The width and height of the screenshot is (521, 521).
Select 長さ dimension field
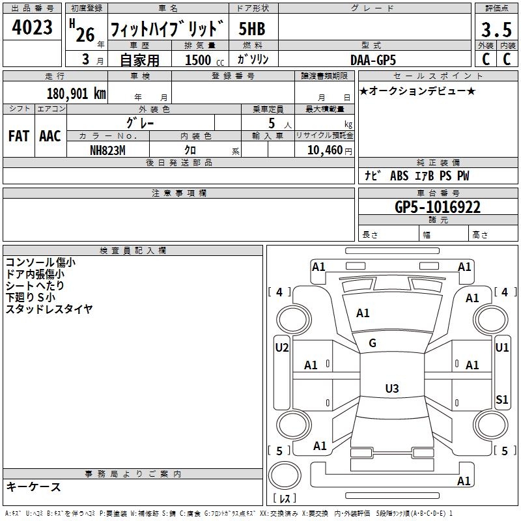(x=388, y=234)
